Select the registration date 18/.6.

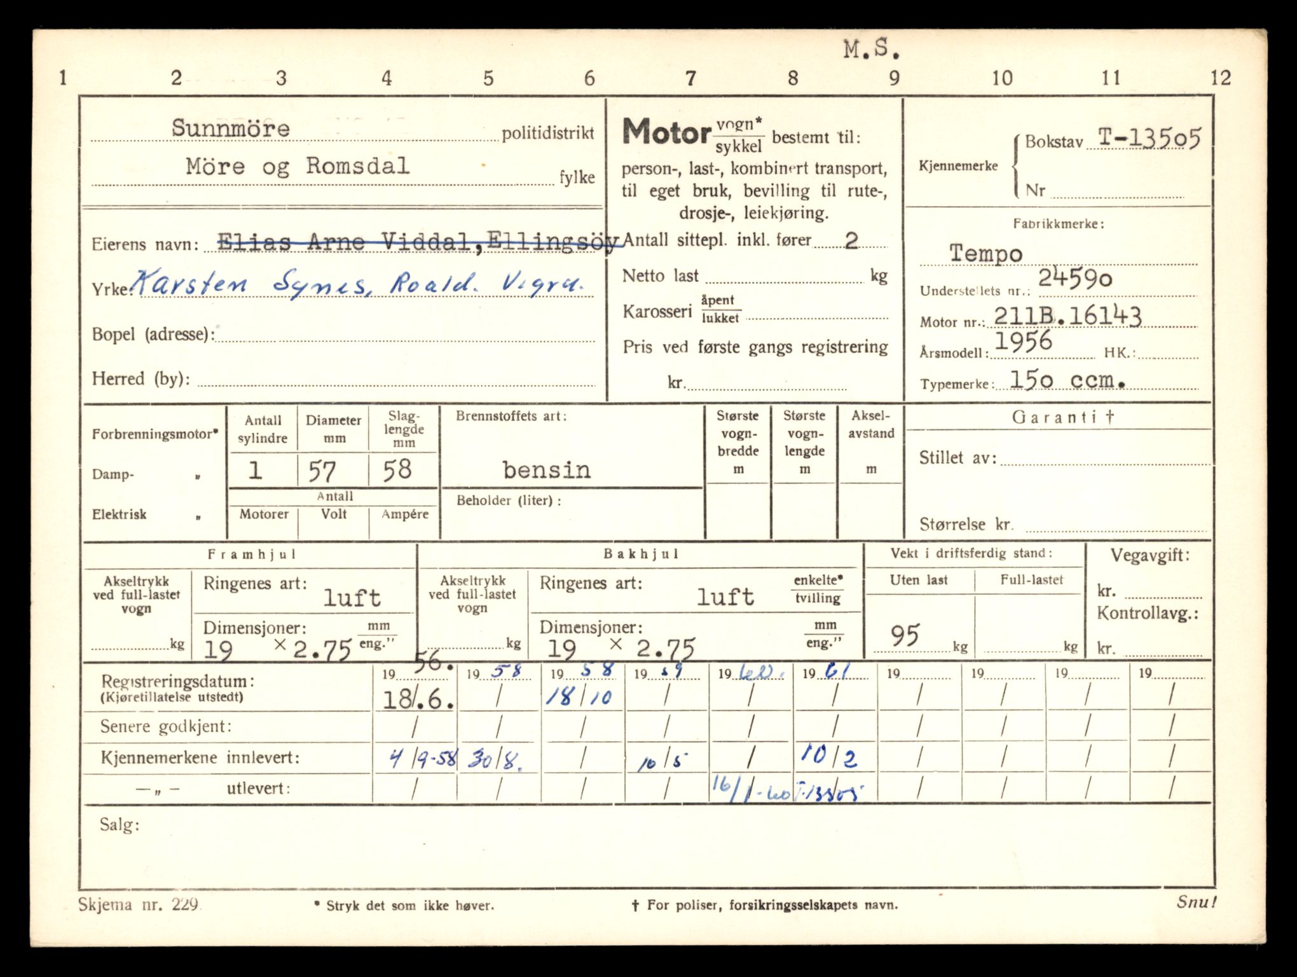pyautogui.click(x=417, y=700)
